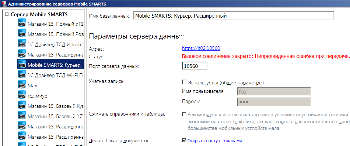The width and height of the screenshot is (350, 146).
Task: Open the 1С Драйвер ТСД Wi-Fi П row
Action: [x=51, y=75]
